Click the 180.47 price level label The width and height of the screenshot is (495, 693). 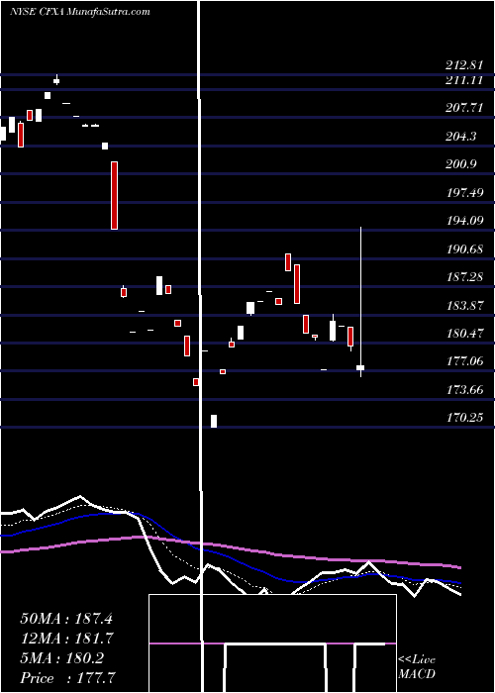point(464,334)
